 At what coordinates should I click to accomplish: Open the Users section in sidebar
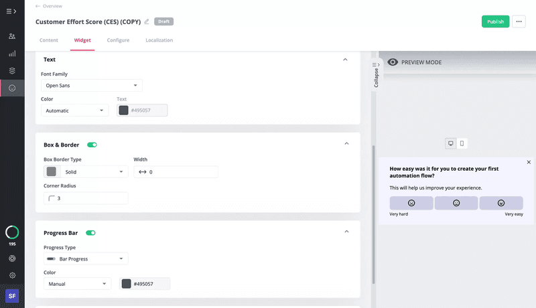click(x=12, y=36)
